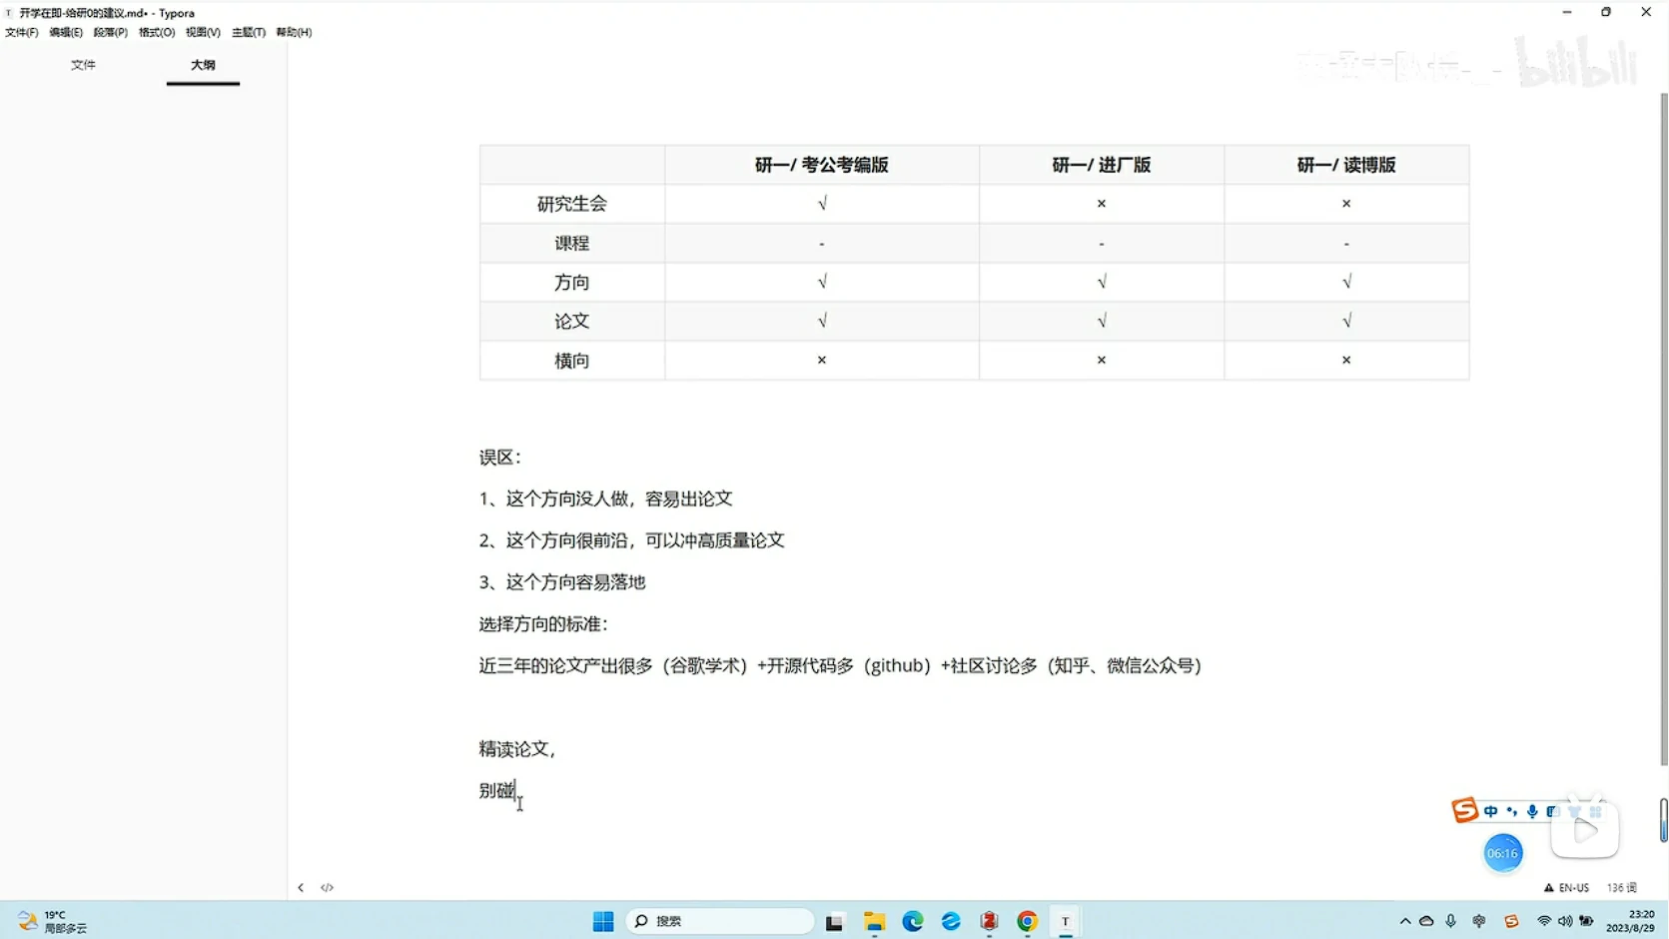Click the Sogou input method logo
The image size is (1669, 939).
coord(1464,810)
